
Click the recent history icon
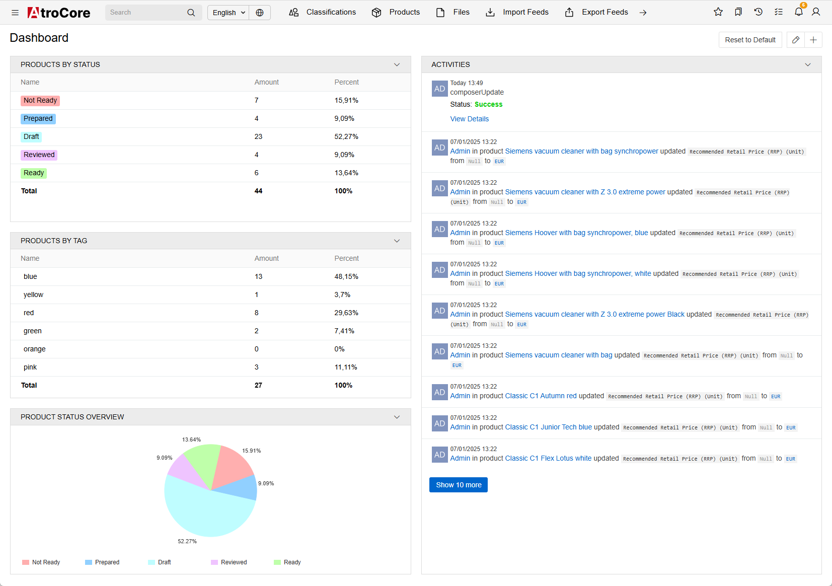pyautogui.click(x=759, y=12)
